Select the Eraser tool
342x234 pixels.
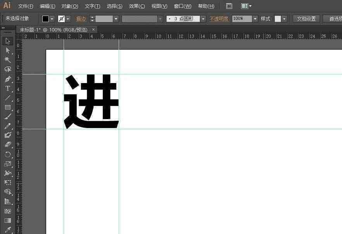click(8, 144)
